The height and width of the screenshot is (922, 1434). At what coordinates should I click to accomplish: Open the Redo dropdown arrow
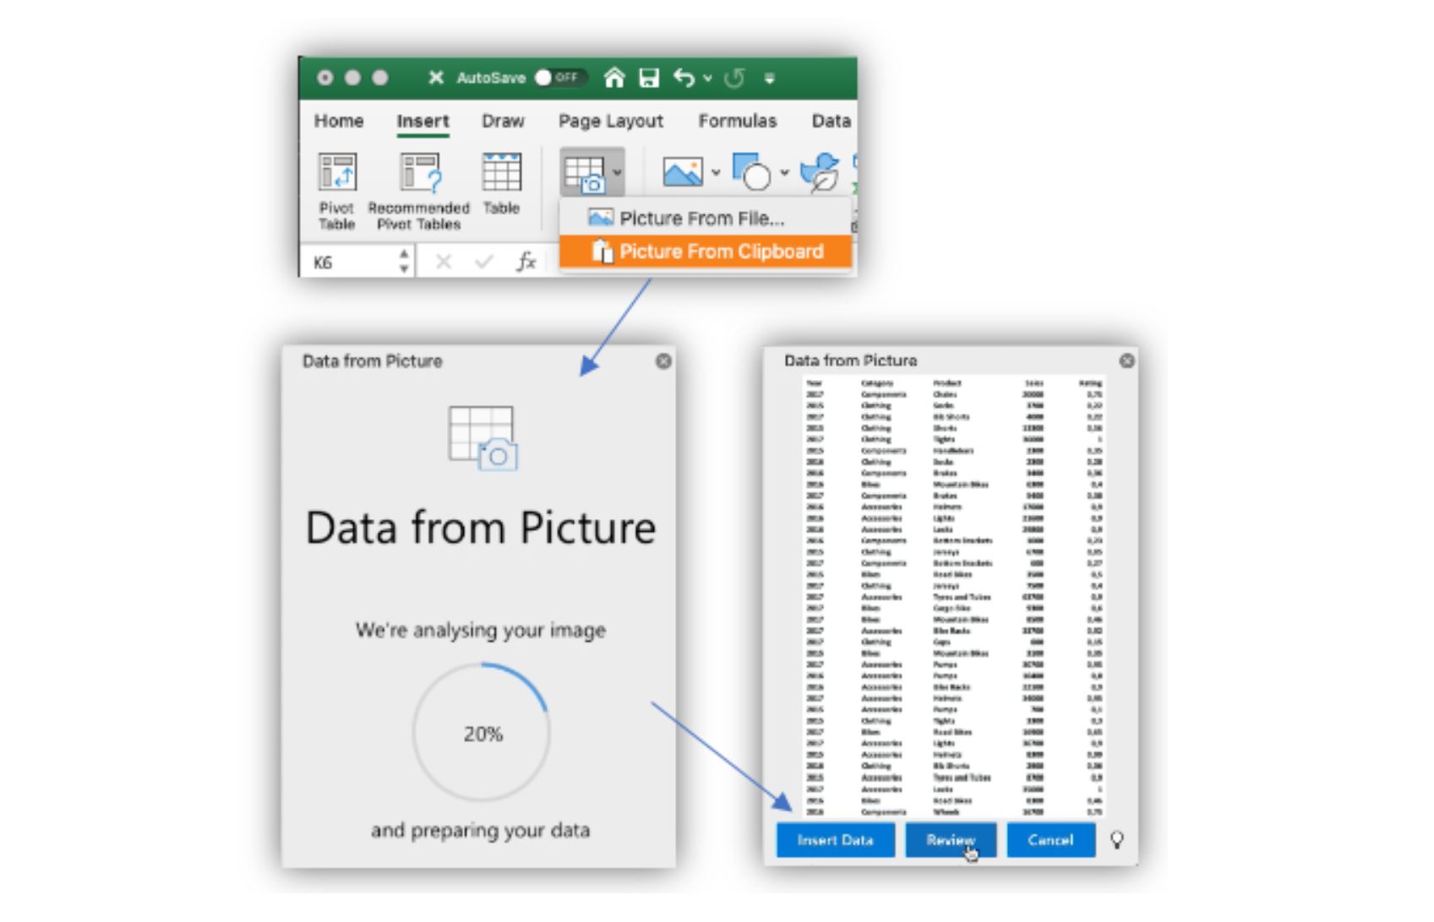(707, 78)
